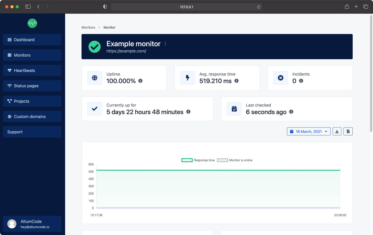Toggle the Response time chart legend
The width and height of the screenshot is (373, 235).
198,160
